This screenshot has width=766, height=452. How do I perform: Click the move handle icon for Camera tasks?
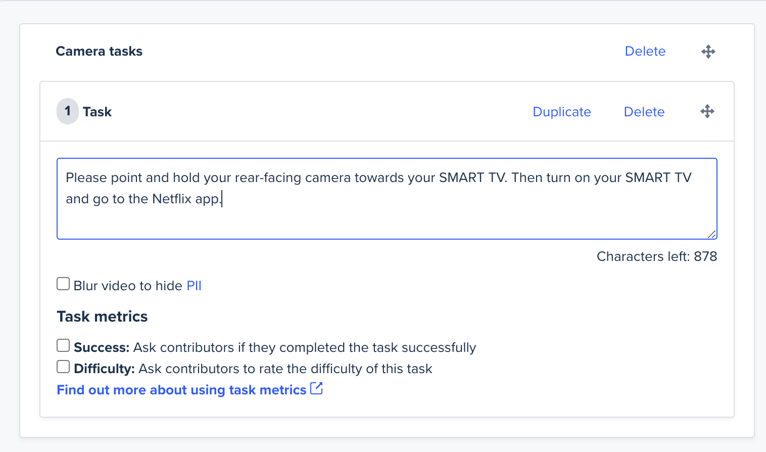[x=708, y=52]
